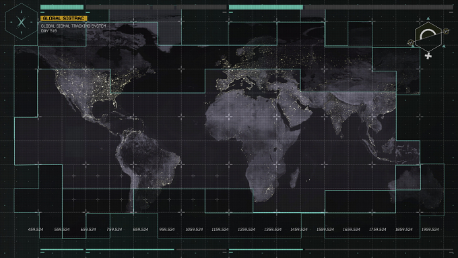Click scale value 1459.524
The width and height of the screenshot is (458, 258).
299,229
